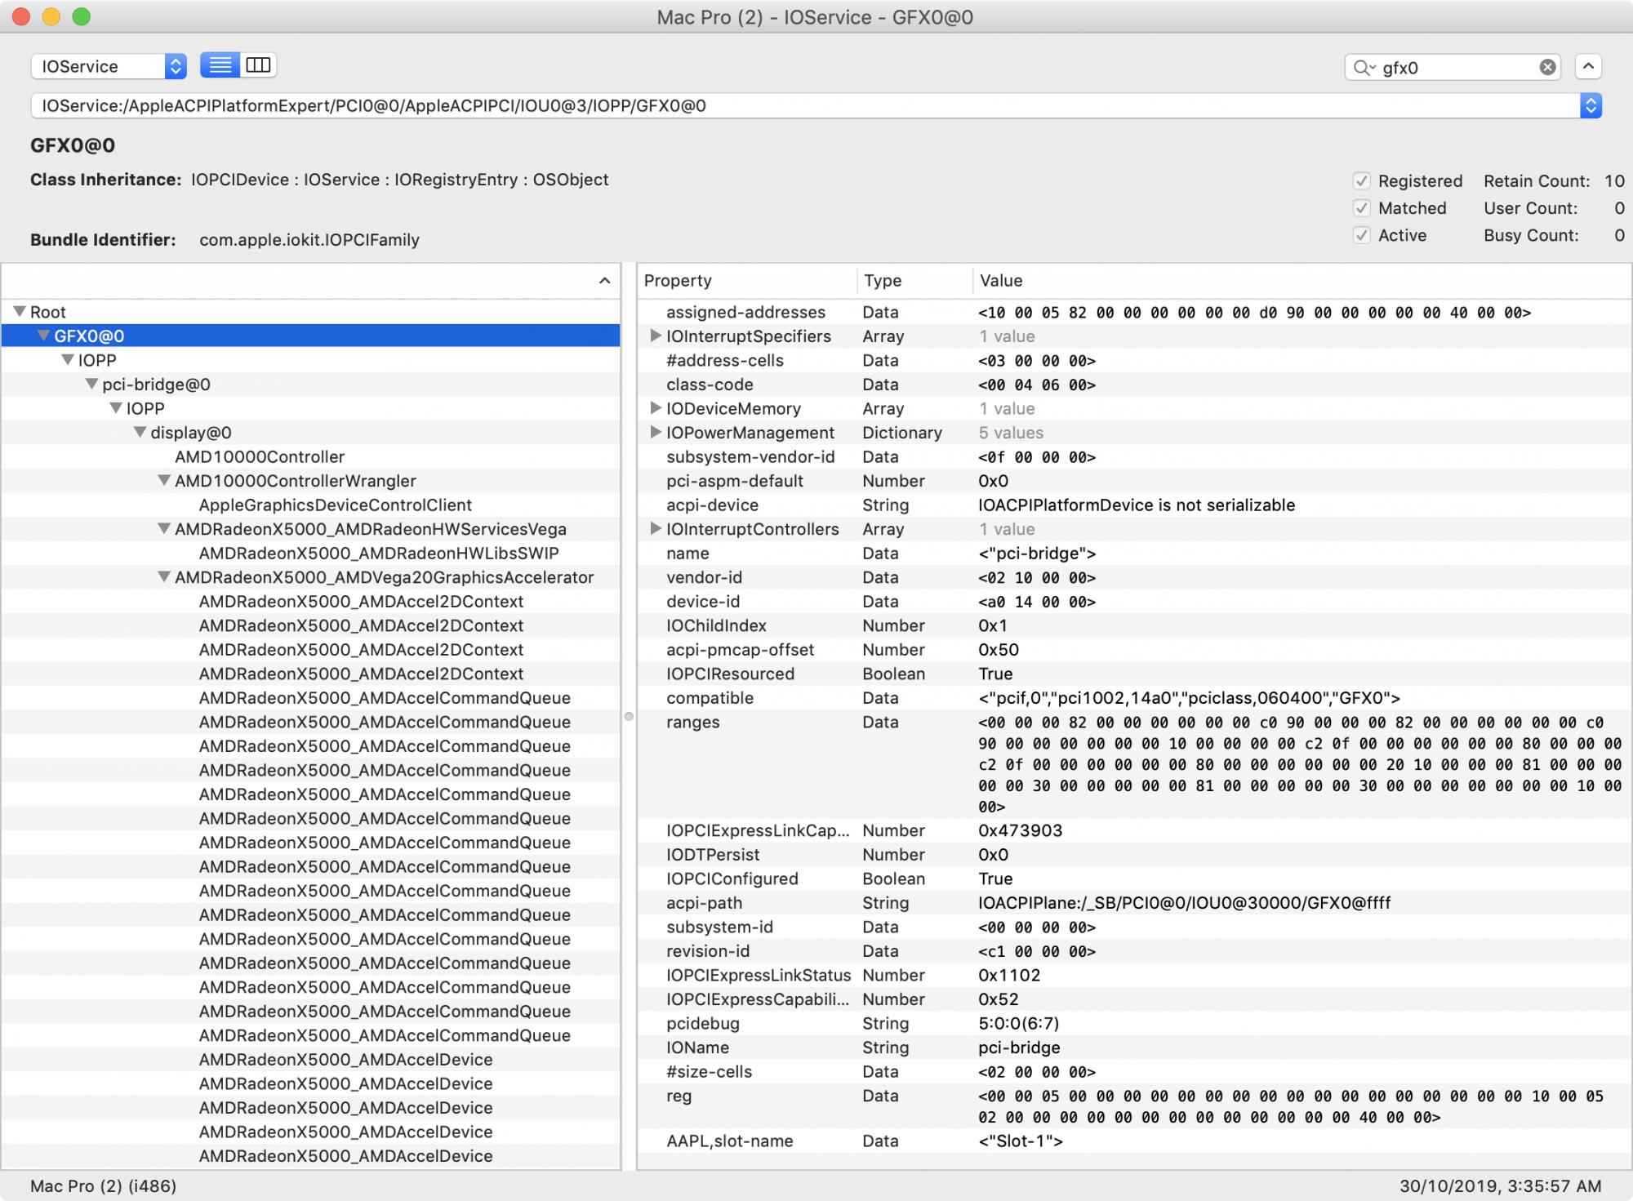
Task: Expand the IOPowerManagement dictionary
Action: pos(655,432)
